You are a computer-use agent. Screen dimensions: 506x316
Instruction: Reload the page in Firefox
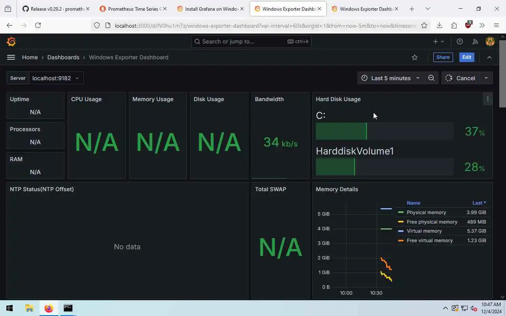click(x=38, y=25)
